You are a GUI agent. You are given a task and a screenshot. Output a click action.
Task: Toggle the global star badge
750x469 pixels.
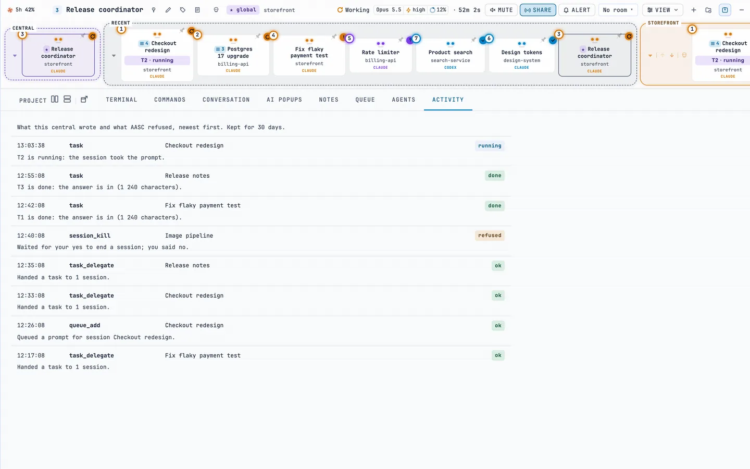tap(243, 10)
